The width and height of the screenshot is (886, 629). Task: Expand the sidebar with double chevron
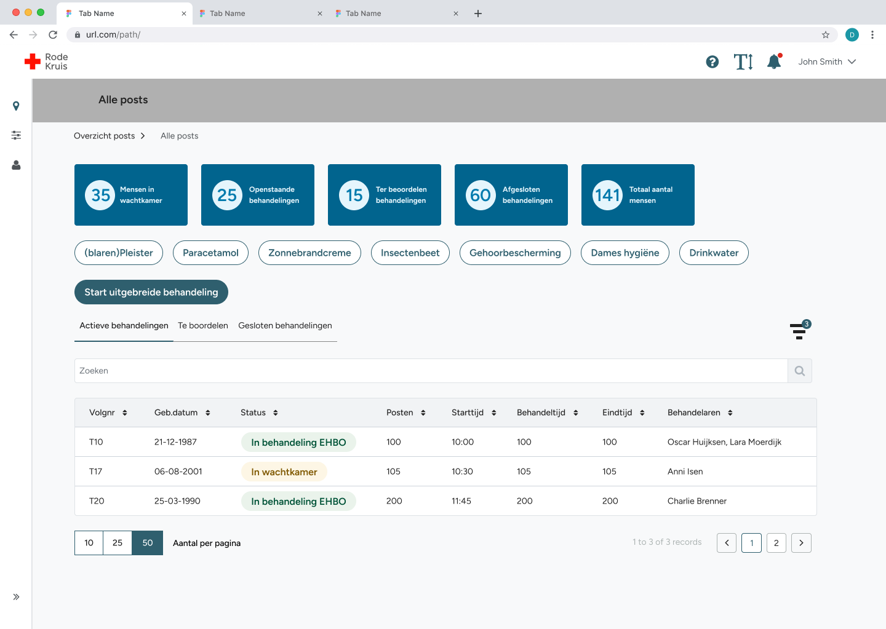16,596
